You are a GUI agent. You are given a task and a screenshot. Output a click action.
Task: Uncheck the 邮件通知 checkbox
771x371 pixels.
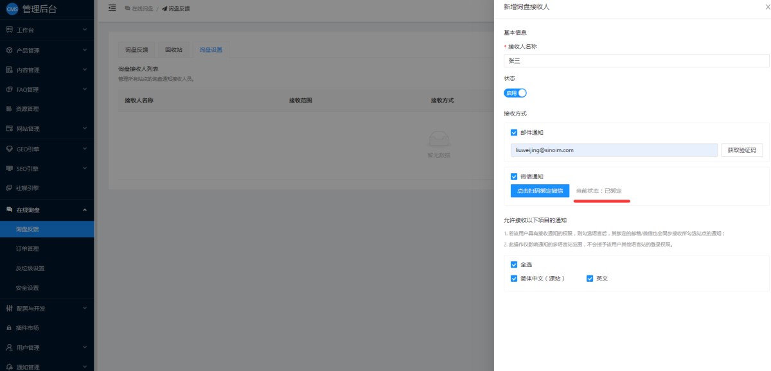point(514,133)
